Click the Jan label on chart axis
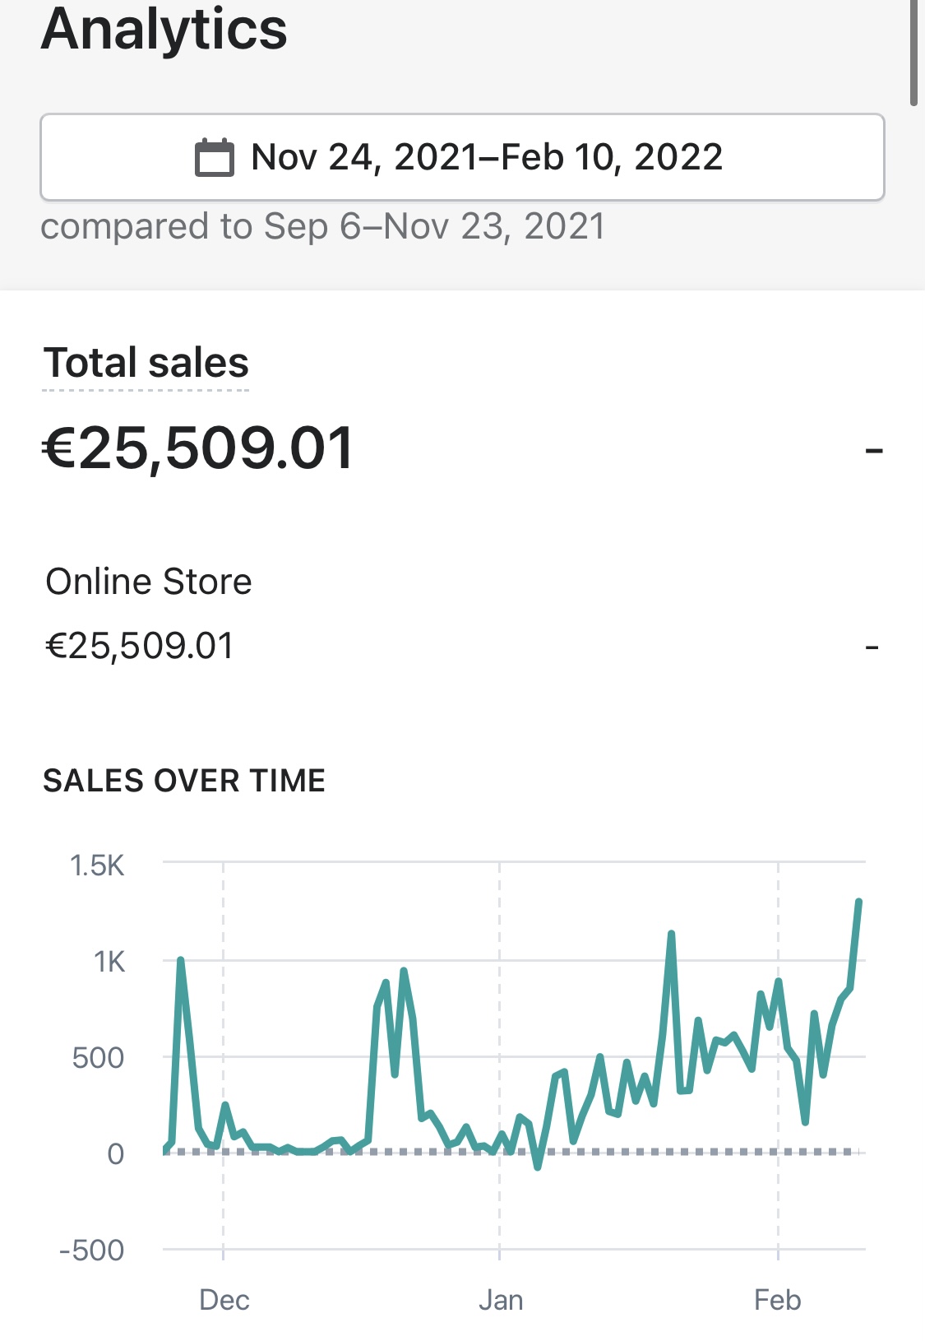This screenshot has width=925, height=1341. pyautogui.click(x=501, y=1300)
